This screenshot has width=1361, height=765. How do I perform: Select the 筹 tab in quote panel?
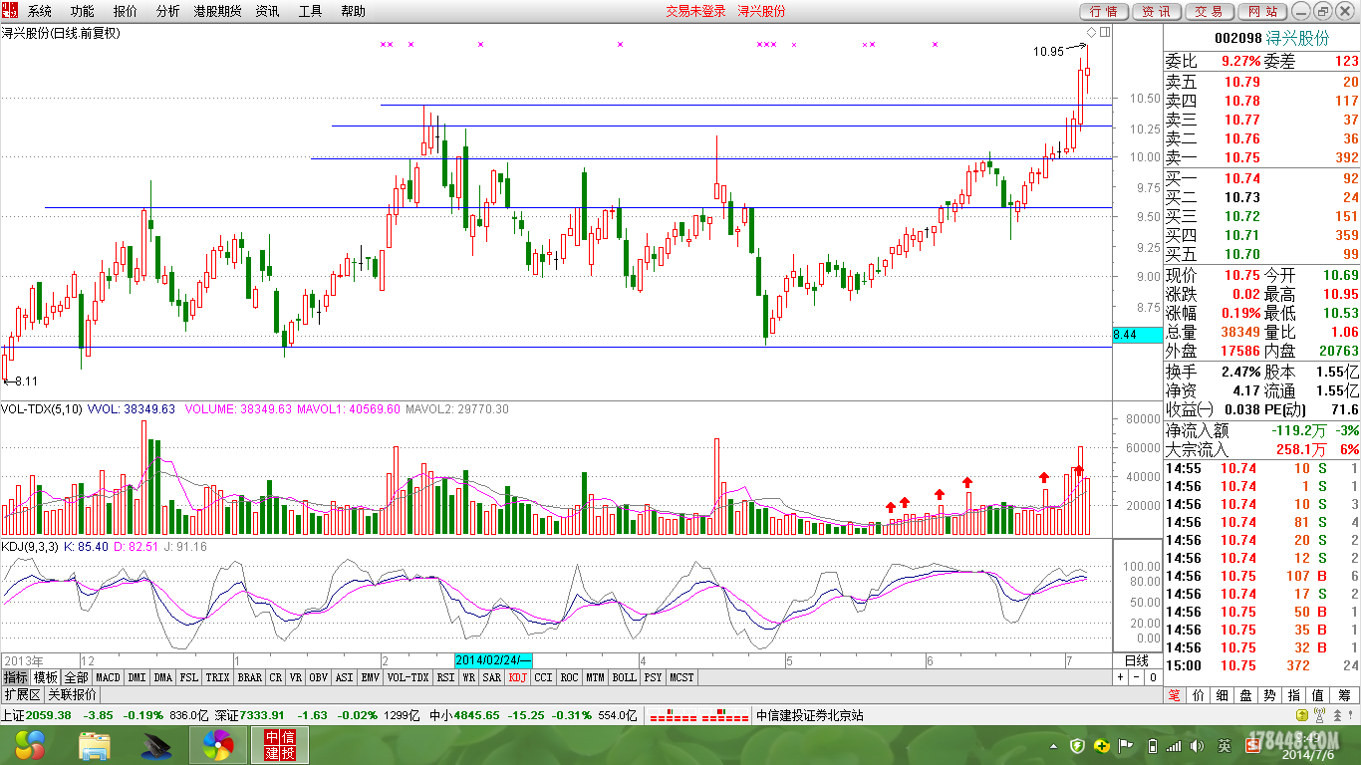pos(1344,695)
